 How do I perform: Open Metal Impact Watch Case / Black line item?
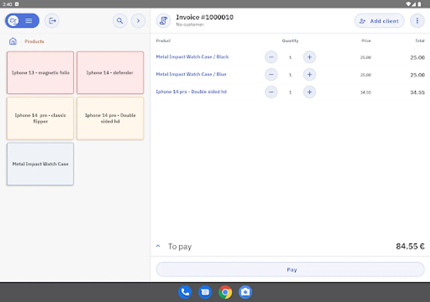(x=192, y=57)
